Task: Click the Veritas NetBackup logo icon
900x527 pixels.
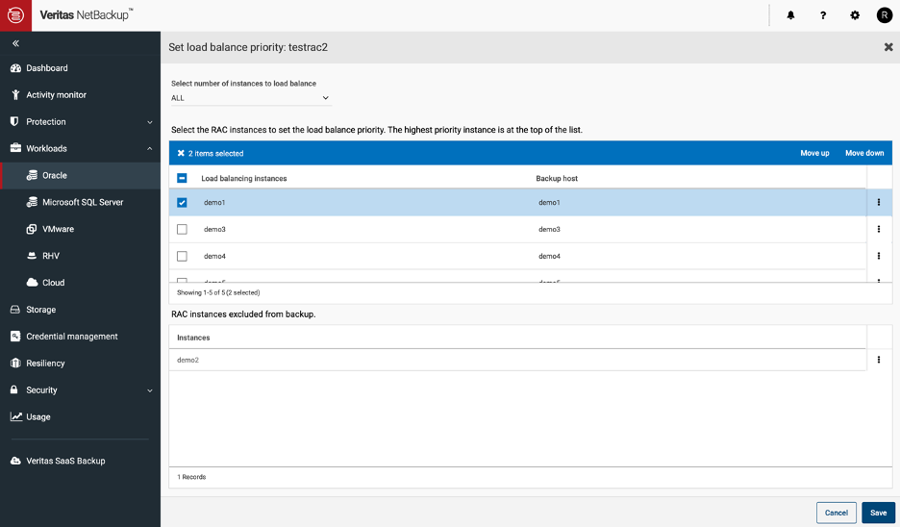Action: click(15, 15)
